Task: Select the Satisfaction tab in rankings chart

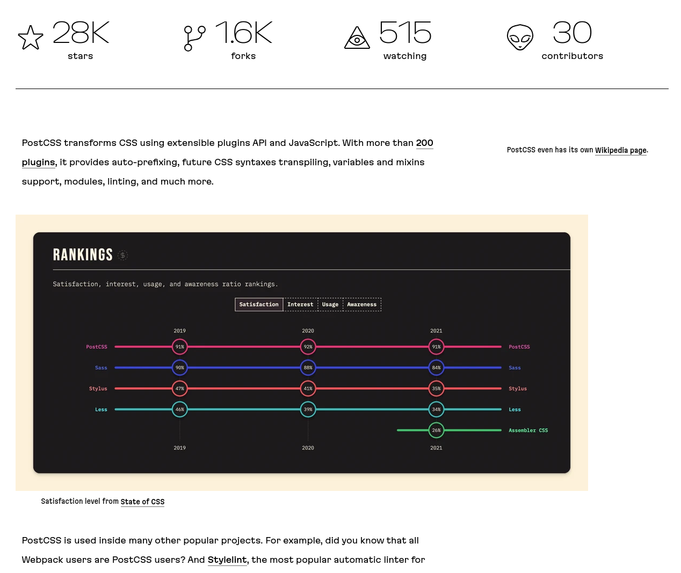Action: point(259,305)
